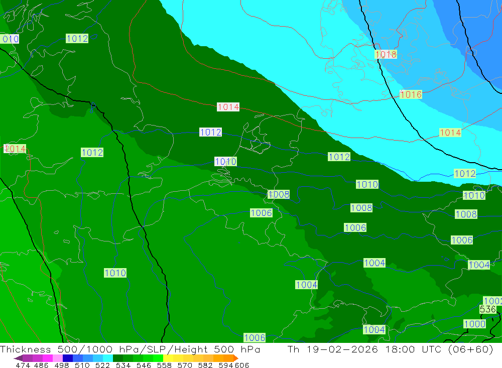
Task: Click the orange arrow at legend end
Action: tap(235, 358)
